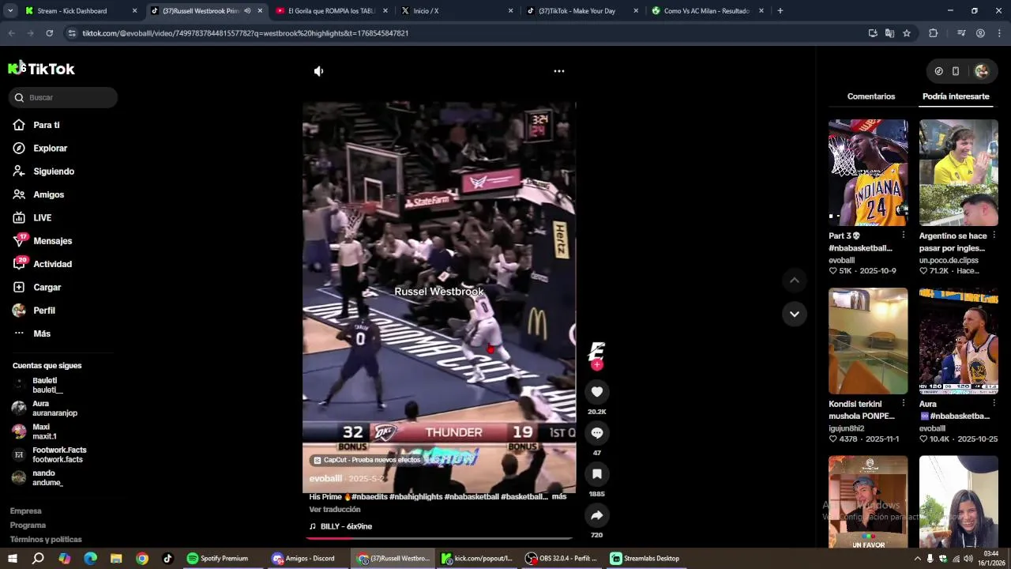
Task: Switch to the Inicio / X tab
Action: pos(457,11)
